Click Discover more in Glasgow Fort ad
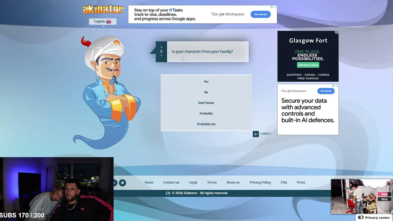The image size is (393, 221). tap(308, 65)
